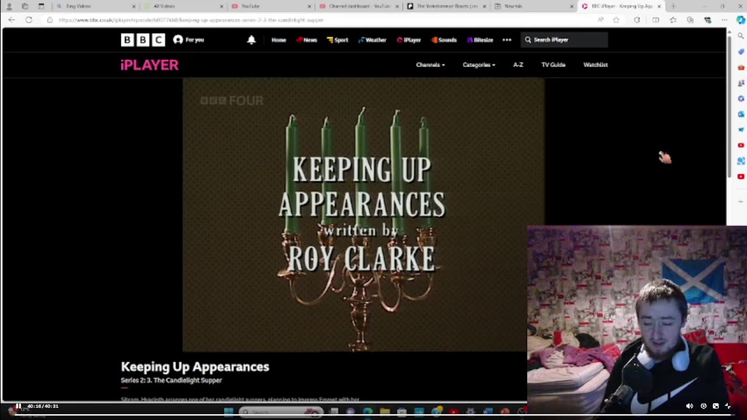Open BBC Sport section
Screen dimensions: 747x420
[337, 40]
